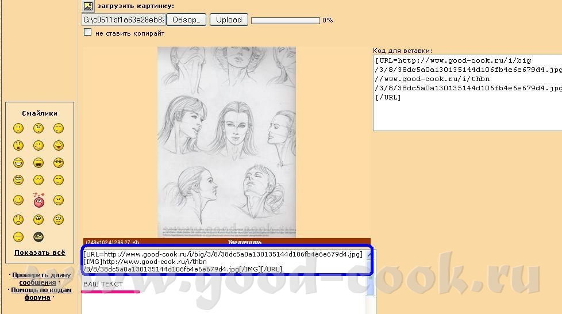562x314 pixels.
Task: Click the upload progress bar showing 0%
Action: click(286, 21)
